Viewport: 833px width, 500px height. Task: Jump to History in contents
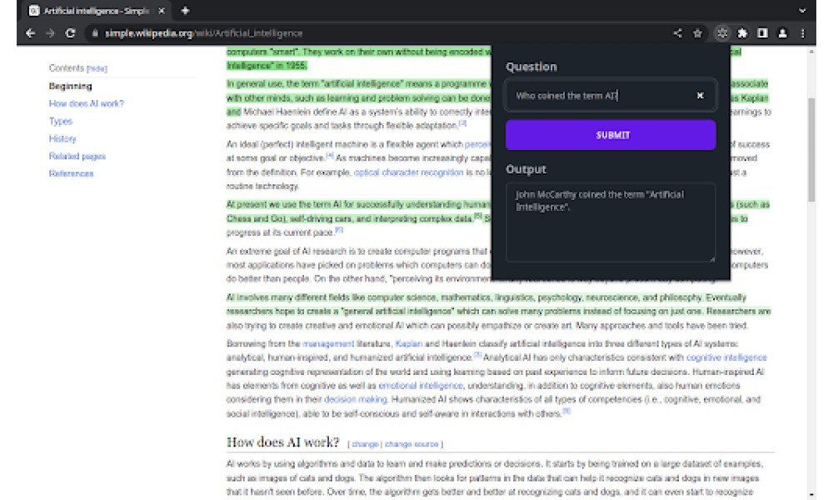pyautogui.click(x=62, y=138)
